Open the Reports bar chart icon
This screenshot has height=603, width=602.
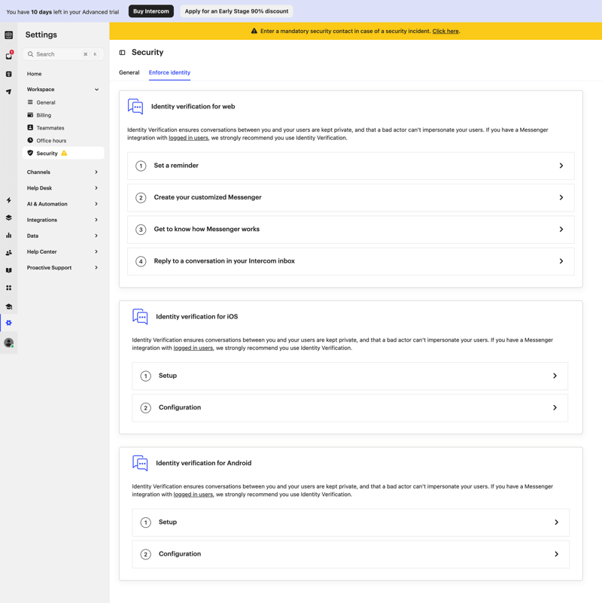pos(9,235)
